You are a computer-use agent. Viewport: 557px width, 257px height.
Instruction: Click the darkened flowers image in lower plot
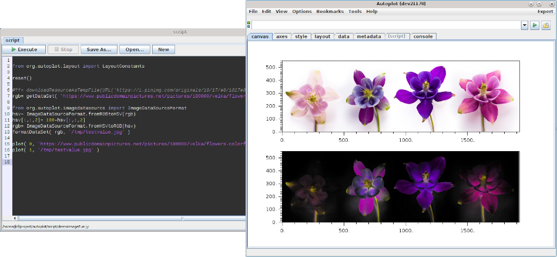(399, 187)
